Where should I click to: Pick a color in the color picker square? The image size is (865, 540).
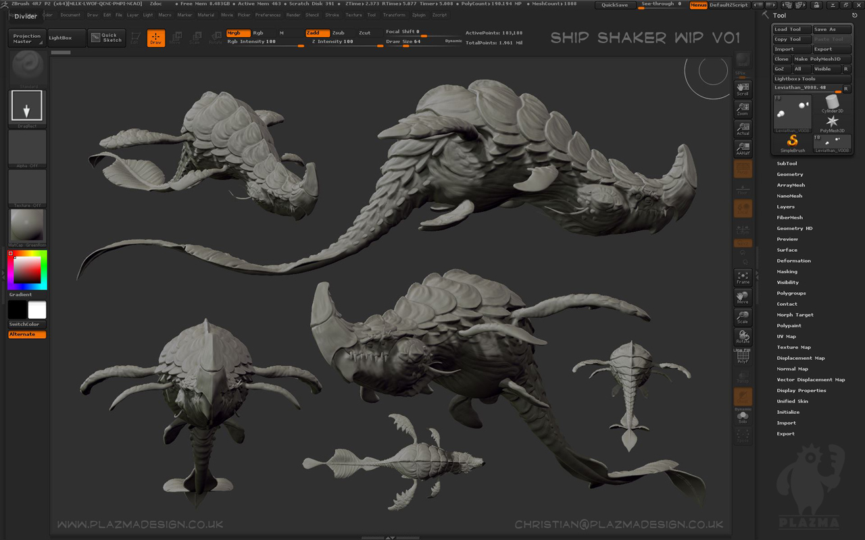tap(28, 270)
